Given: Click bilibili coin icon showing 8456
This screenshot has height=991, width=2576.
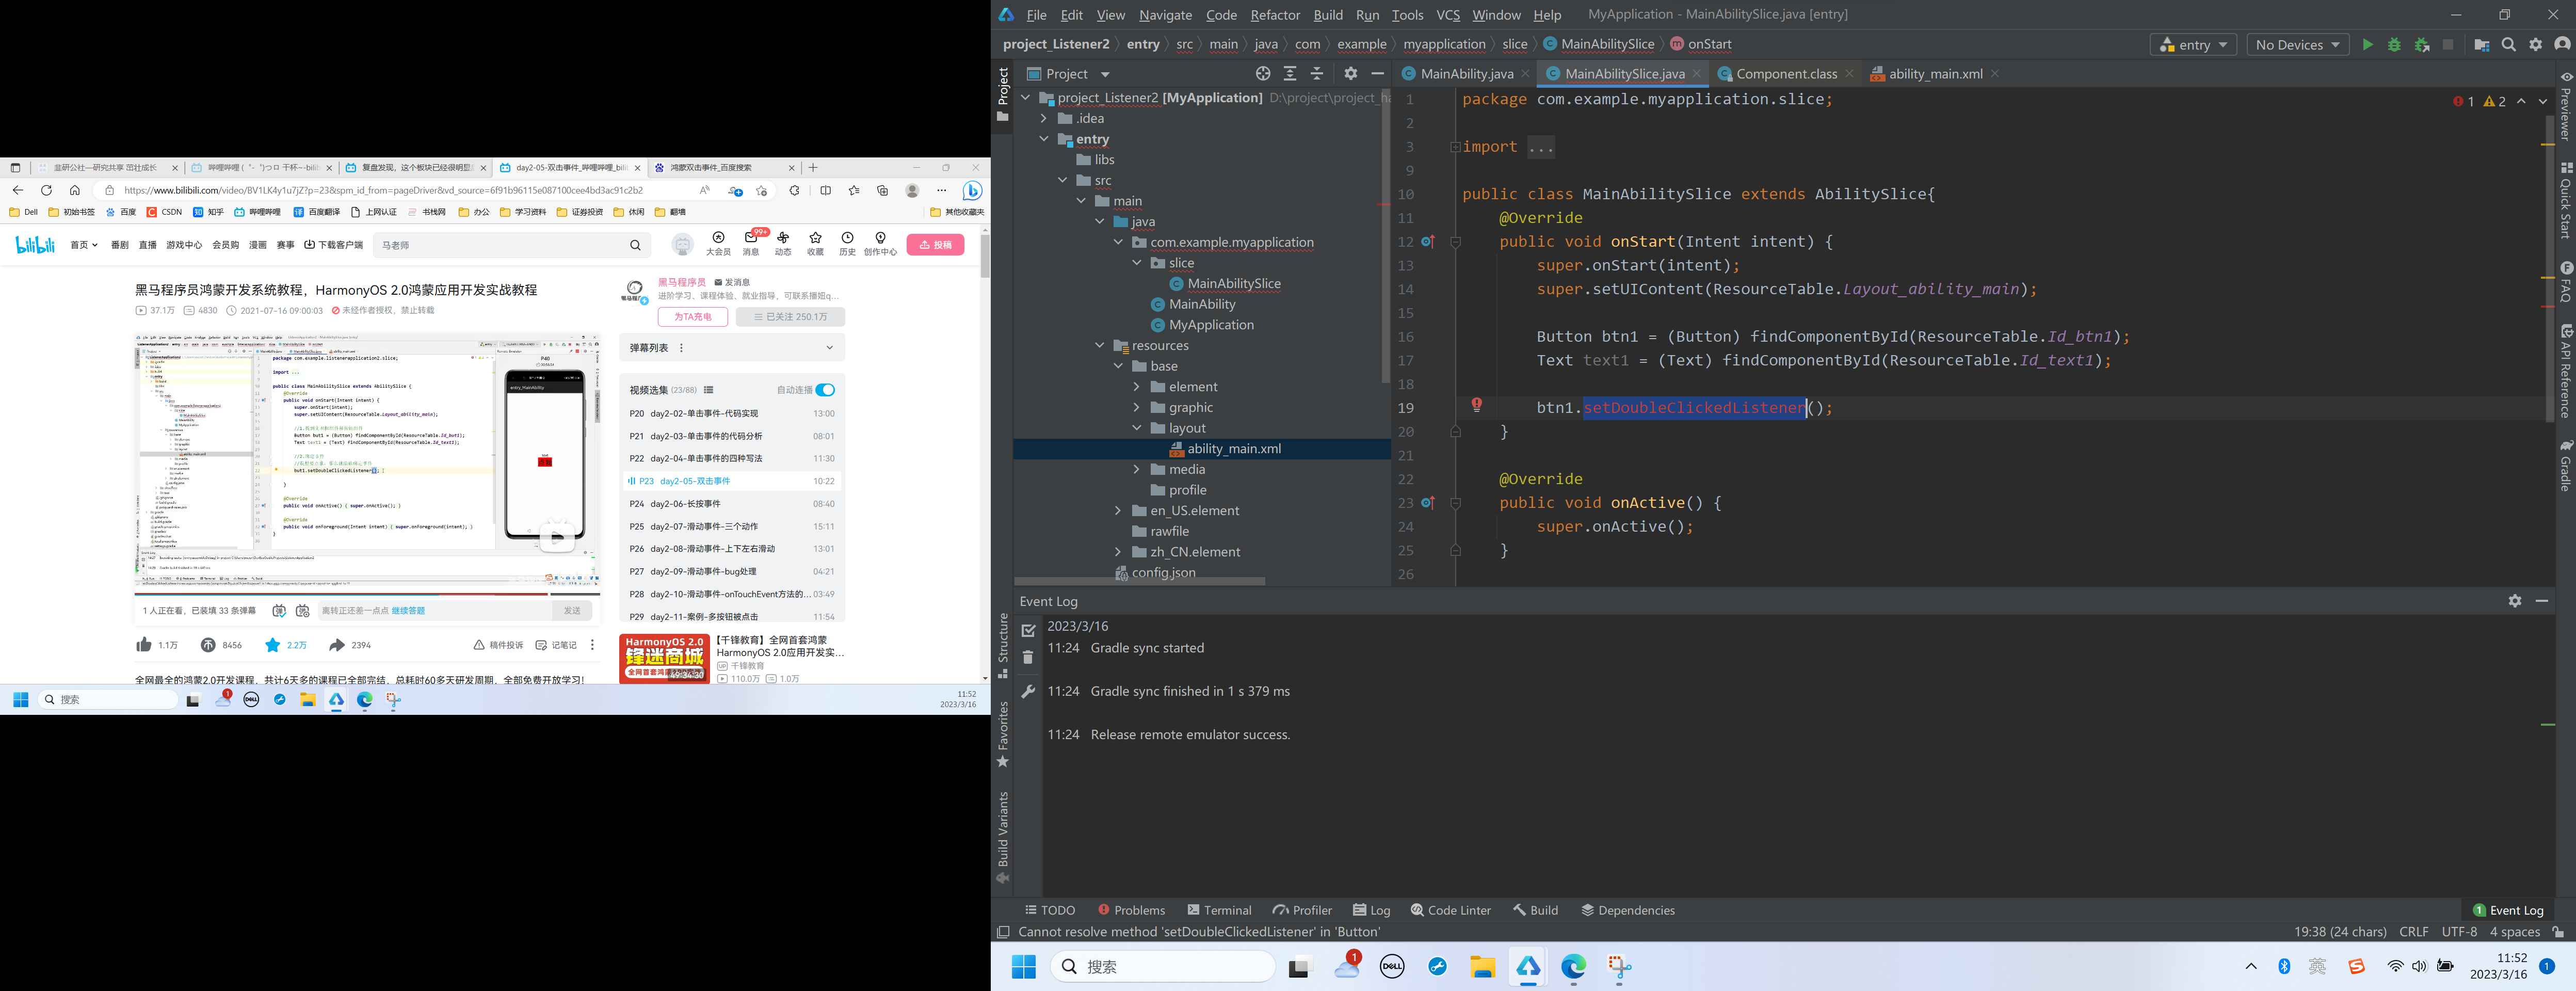Looking at the screenshot, I should click(x=208, y=645).
